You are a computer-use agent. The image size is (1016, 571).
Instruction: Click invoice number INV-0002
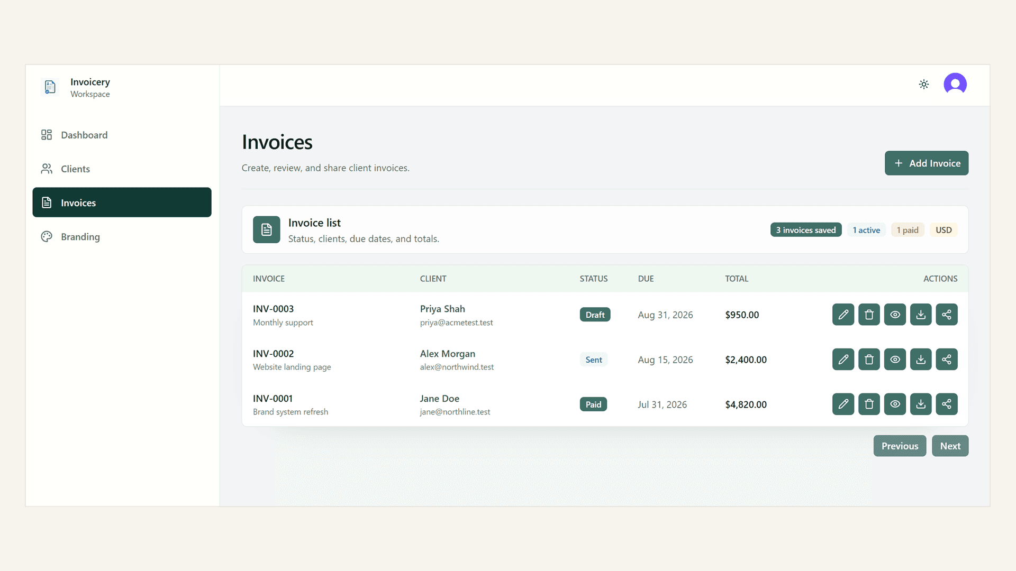coord(273,354)
